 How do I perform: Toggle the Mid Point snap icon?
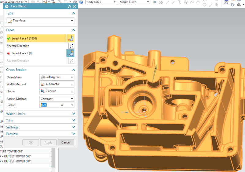[173, 2]
